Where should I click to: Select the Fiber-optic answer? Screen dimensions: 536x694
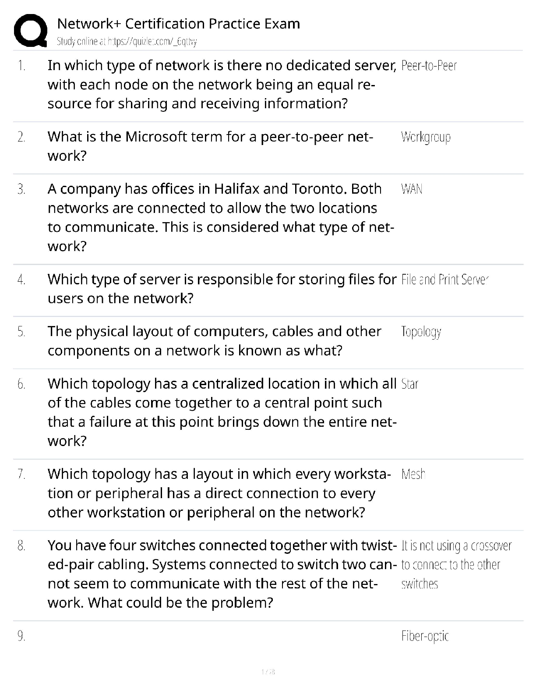(x=425, y=636)
